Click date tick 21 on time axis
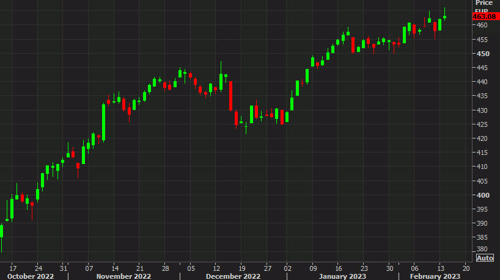 [x=139, y=268]
